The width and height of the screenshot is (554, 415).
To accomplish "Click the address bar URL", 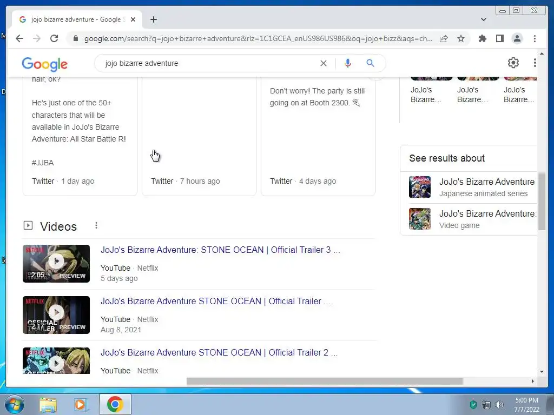I will point(258,38).
